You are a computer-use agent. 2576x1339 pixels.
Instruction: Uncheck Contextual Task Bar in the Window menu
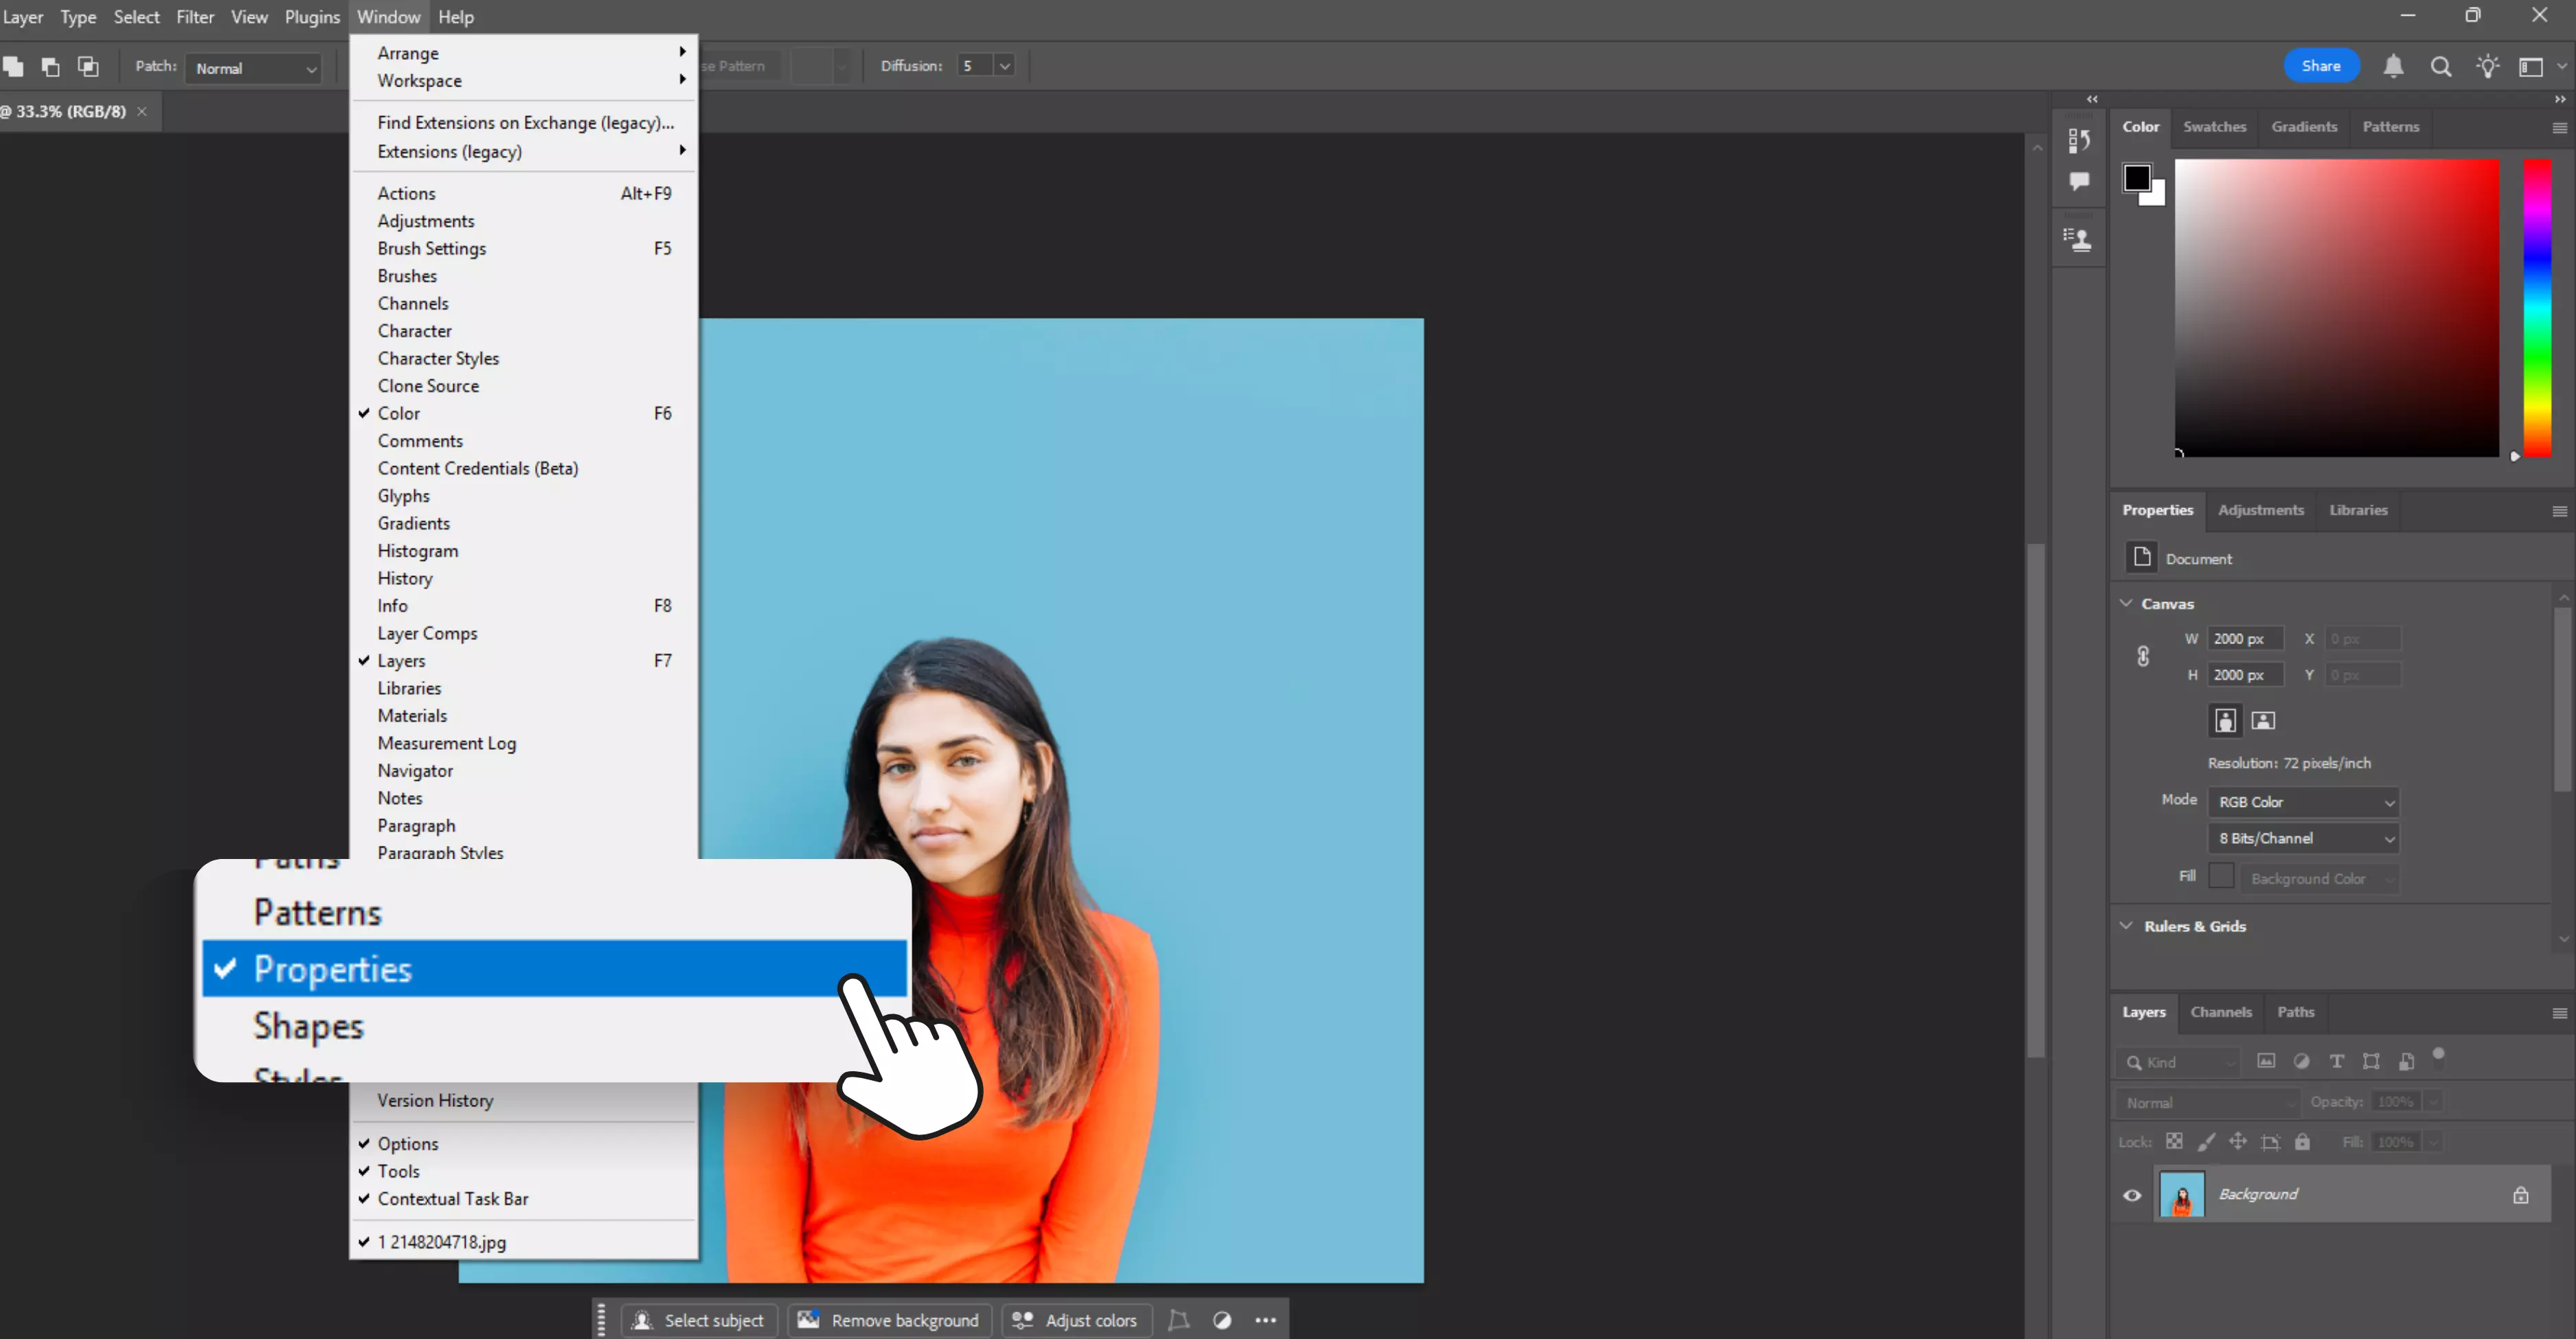click(x=453, y=1198)
